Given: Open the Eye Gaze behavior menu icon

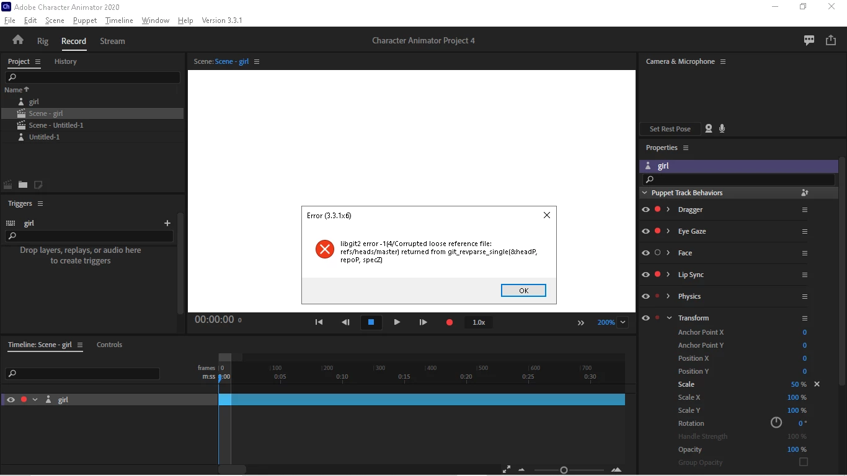Looking at the screenshot, I should (805, 232).
